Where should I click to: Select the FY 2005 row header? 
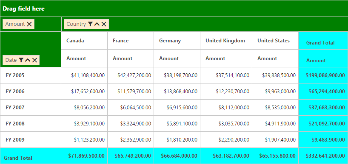31,75
